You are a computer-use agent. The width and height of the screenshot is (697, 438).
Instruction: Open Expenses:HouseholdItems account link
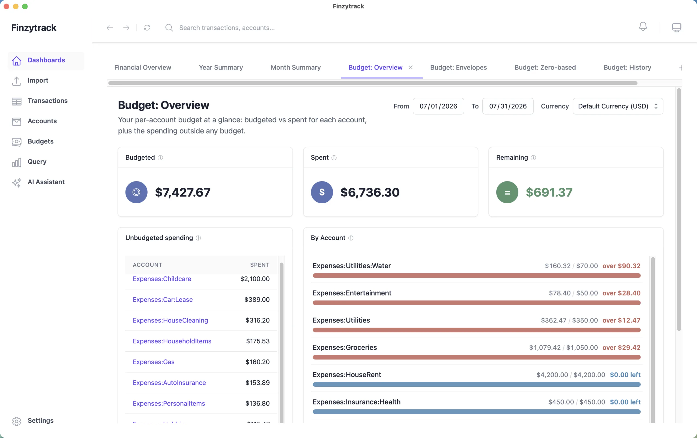click(x=172, y=341)
